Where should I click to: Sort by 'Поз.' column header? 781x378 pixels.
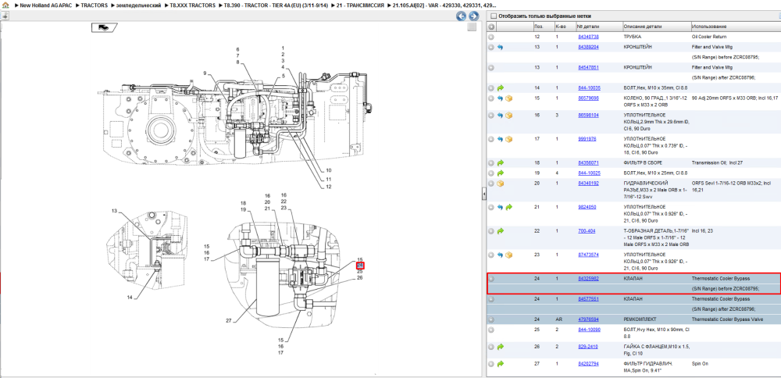539,27
